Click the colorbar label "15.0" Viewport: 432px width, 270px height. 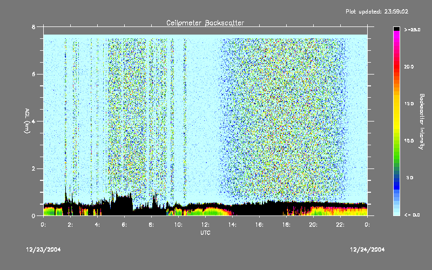tap(409, 104)
